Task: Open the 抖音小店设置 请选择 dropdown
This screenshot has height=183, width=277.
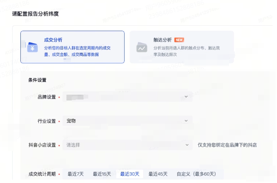Action: [x=128, y=145]
